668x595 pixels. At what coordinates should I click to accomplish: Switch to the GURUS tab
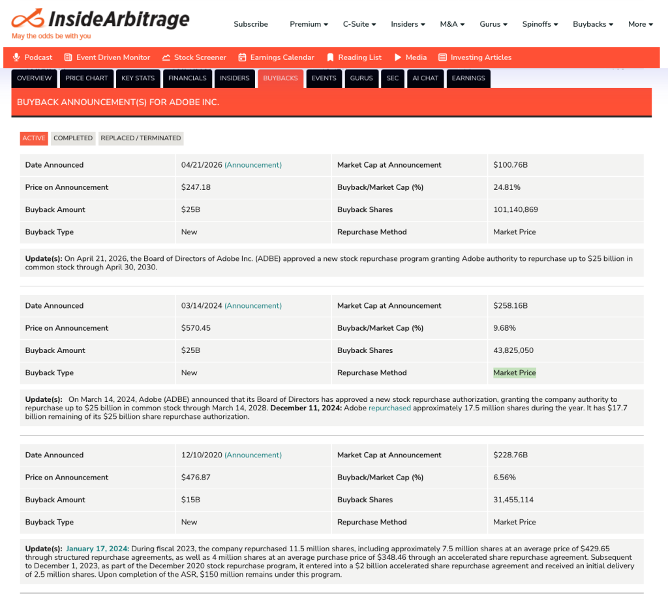pos(361,78)
